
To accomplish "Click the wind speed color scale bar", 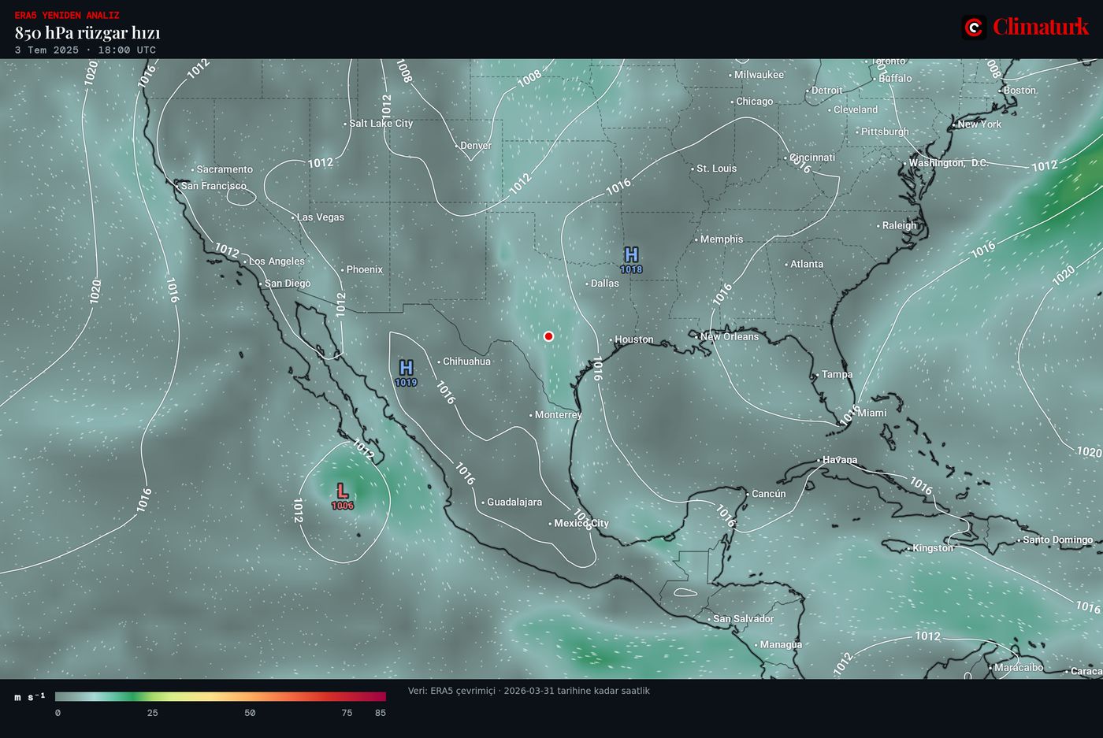I will click(221, 696).
